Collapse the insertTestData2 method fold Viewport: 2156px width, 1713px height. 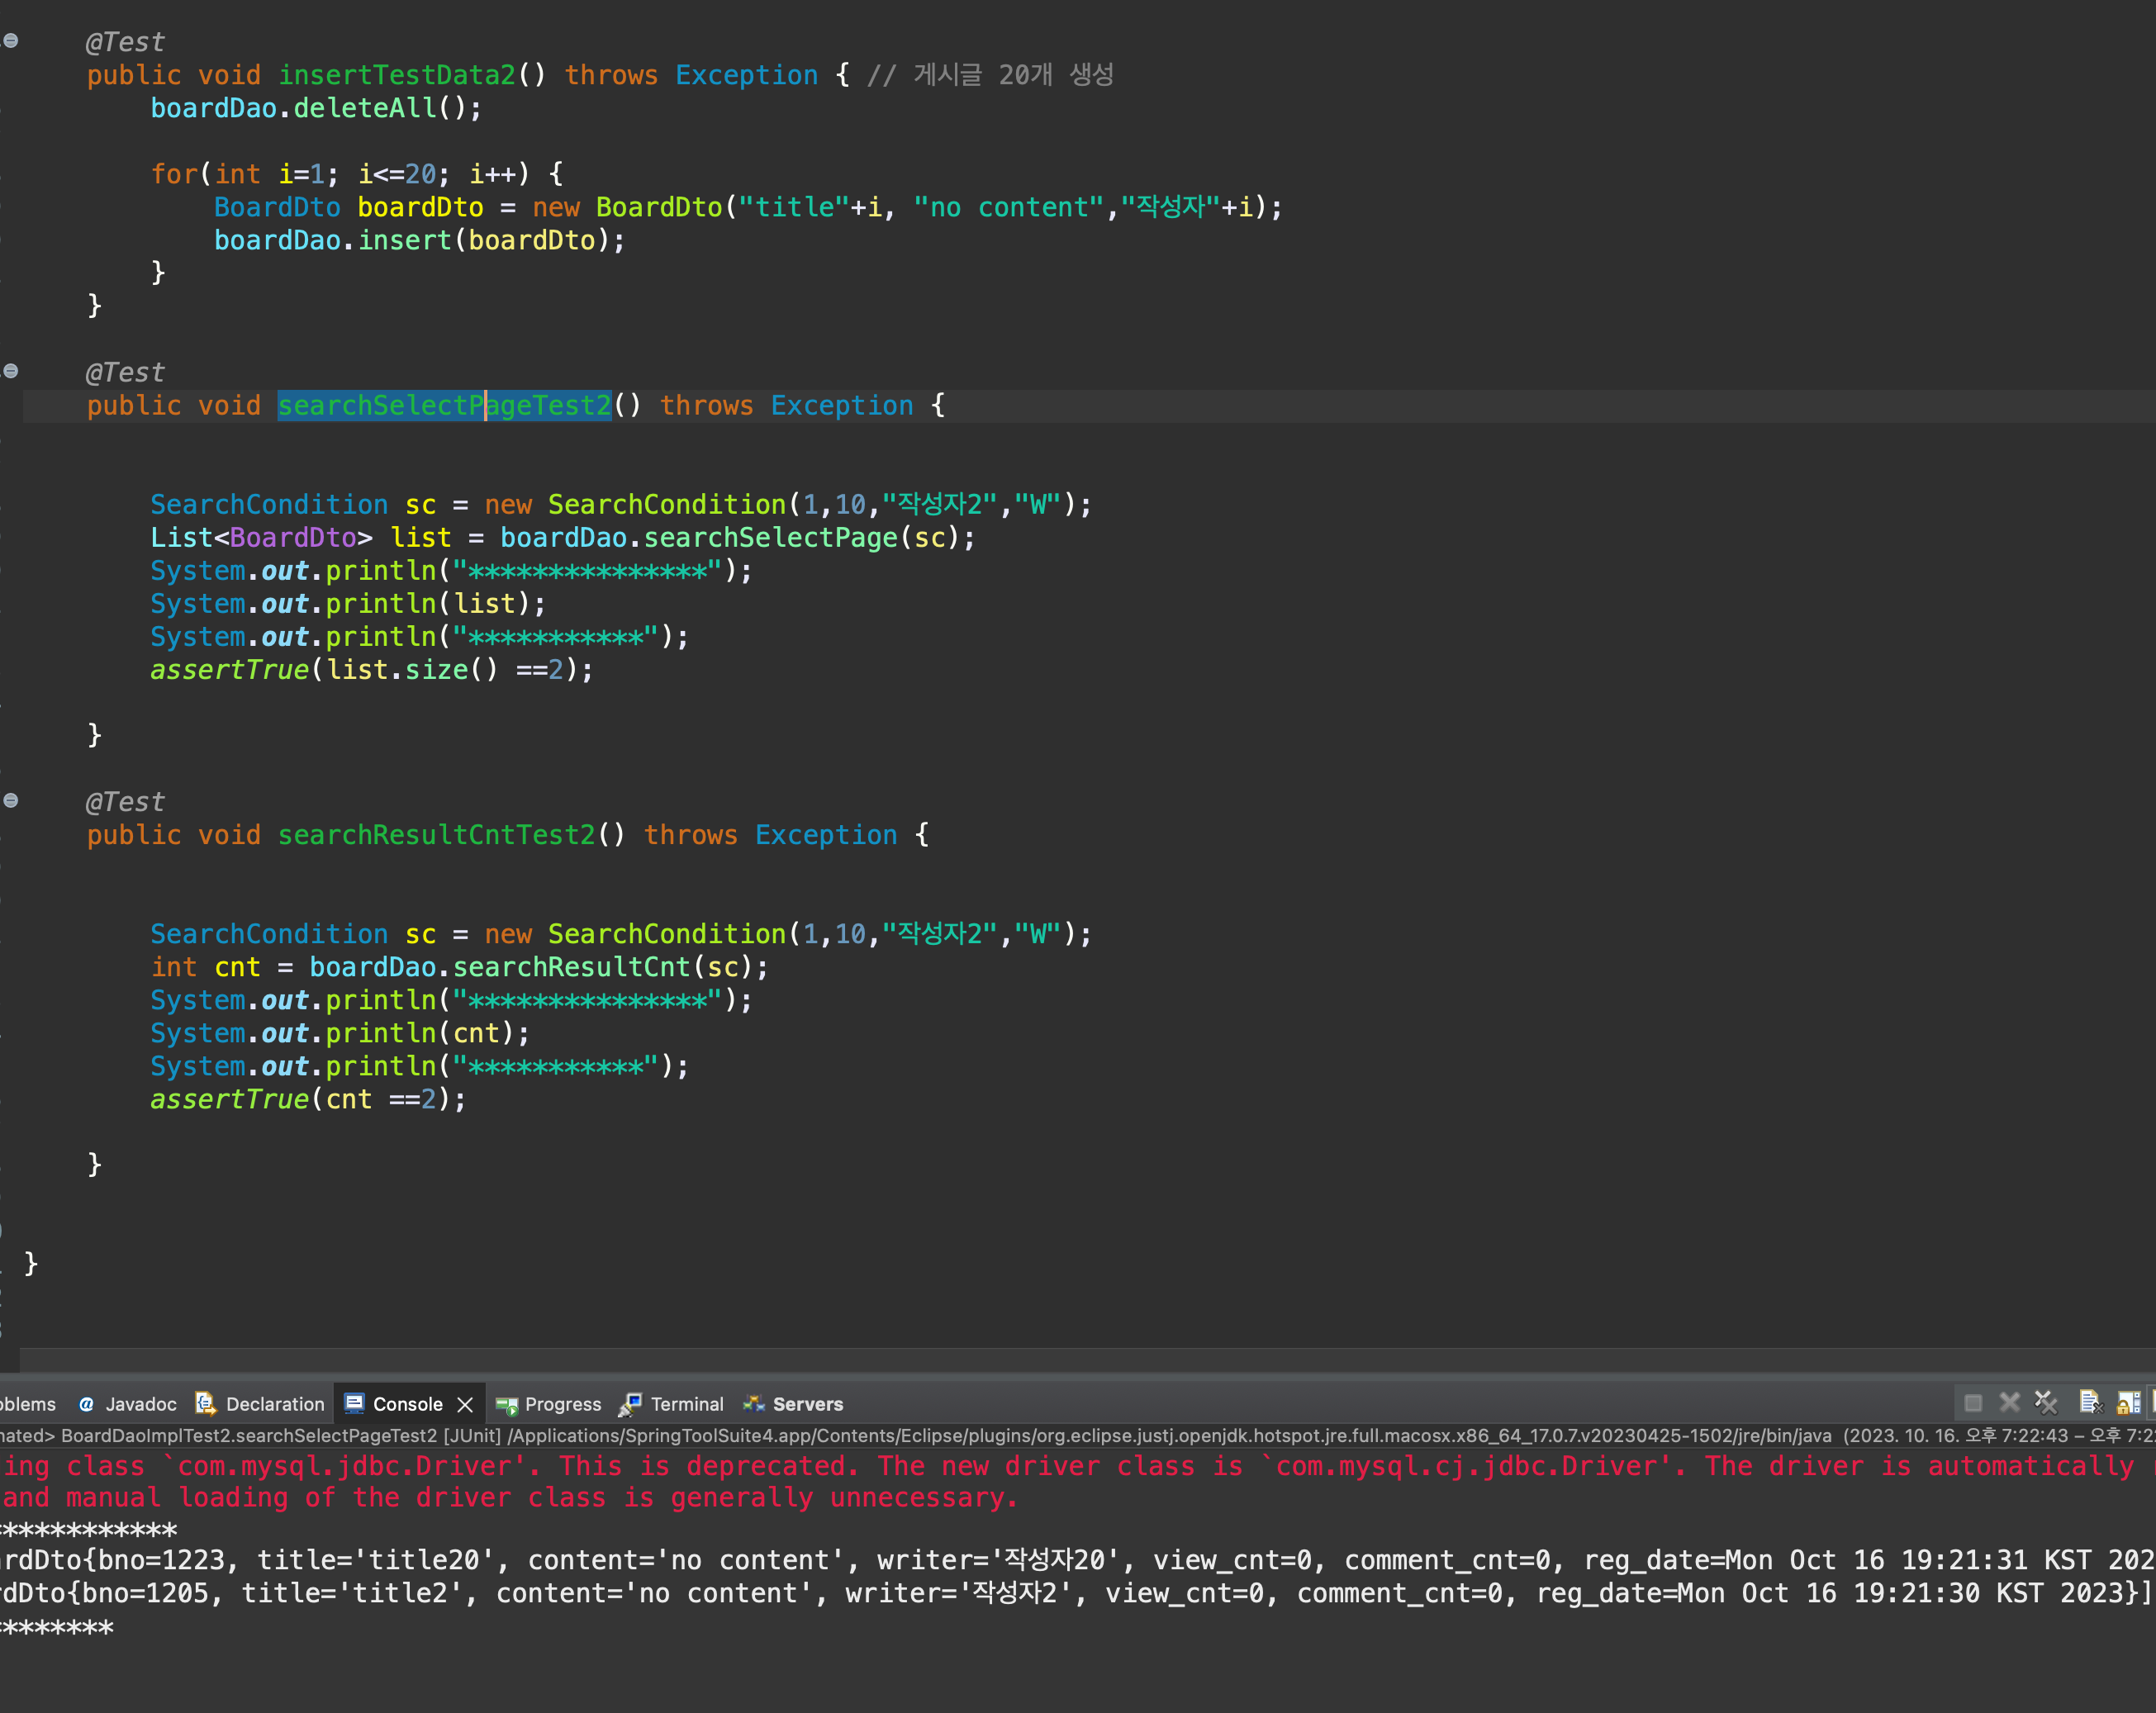click(x=11, y=41)
